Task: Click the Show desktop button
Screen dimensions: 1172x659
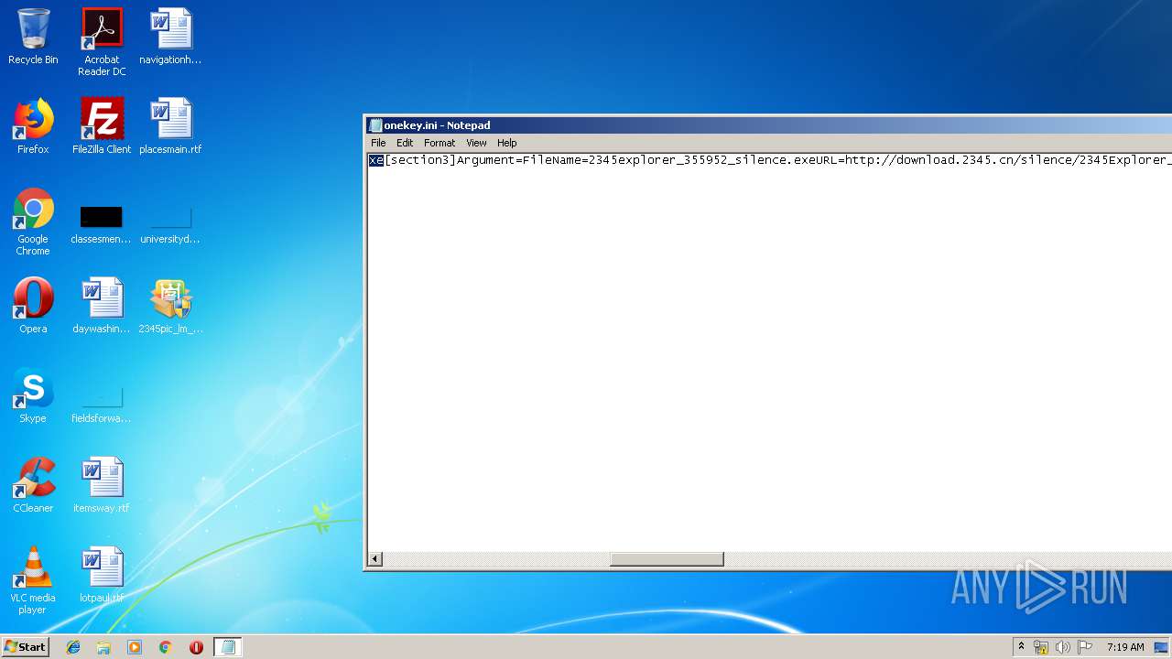Action: (x=1163, y=647)
